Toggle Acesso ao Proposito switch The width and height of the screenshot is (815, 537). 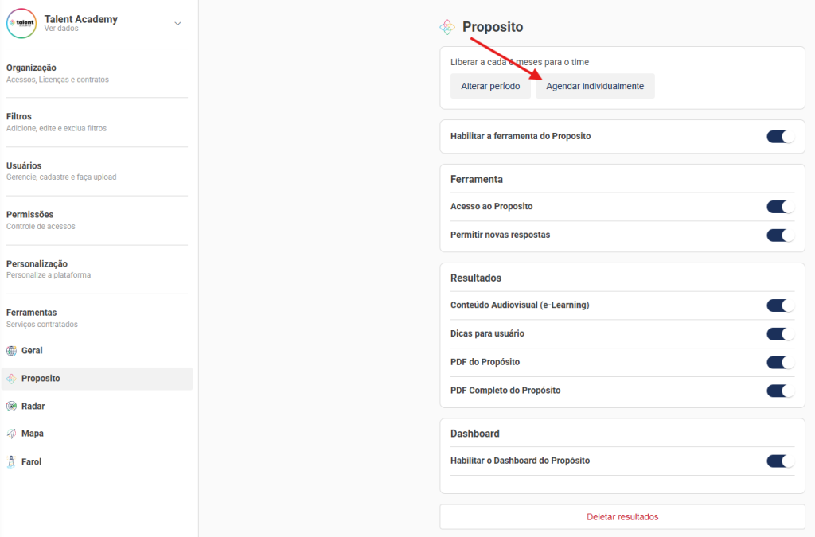coord(780,207)
